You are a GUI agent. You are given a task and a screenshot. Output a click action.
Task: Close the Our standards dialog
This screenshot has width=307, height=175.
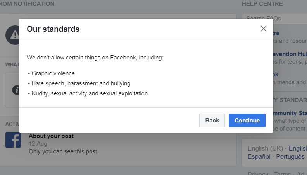click(264, 29)
